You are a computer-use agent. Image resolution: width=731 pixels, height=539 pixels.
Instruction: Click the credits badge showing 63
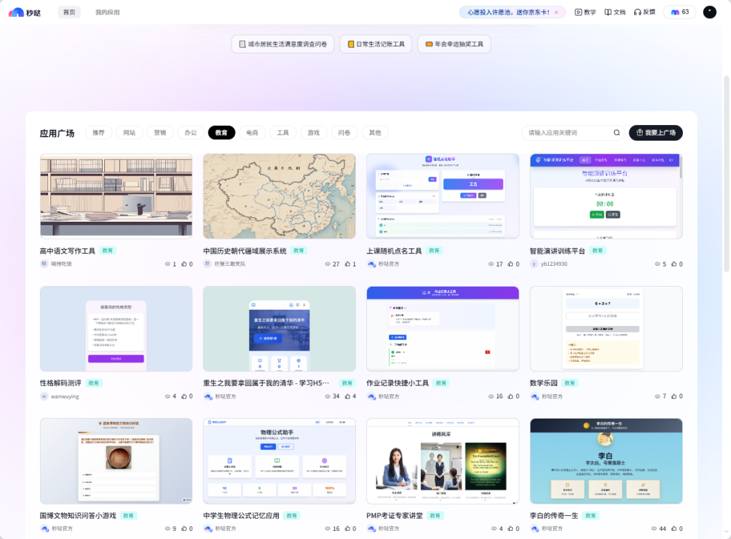pyautogui.click(x=680, y=12)
